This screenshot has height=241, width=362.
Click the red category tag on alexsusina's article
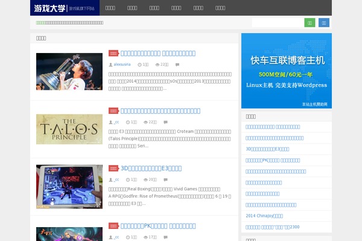click(113, 53)
